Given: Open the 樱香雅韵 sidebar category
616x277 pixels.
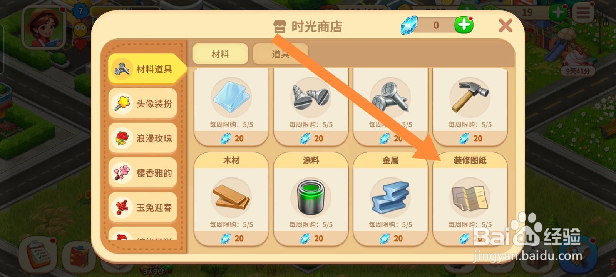Looking at the screenshot, I should click(143, 173).
